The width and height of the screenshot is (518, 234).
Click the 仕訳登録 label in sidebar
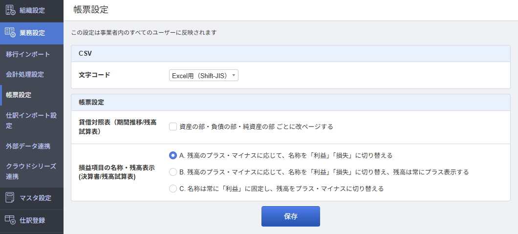pos(32,220)
